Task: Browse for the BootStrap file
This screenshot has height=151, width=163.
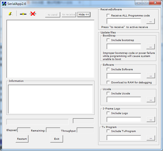Action: point(150,47)
